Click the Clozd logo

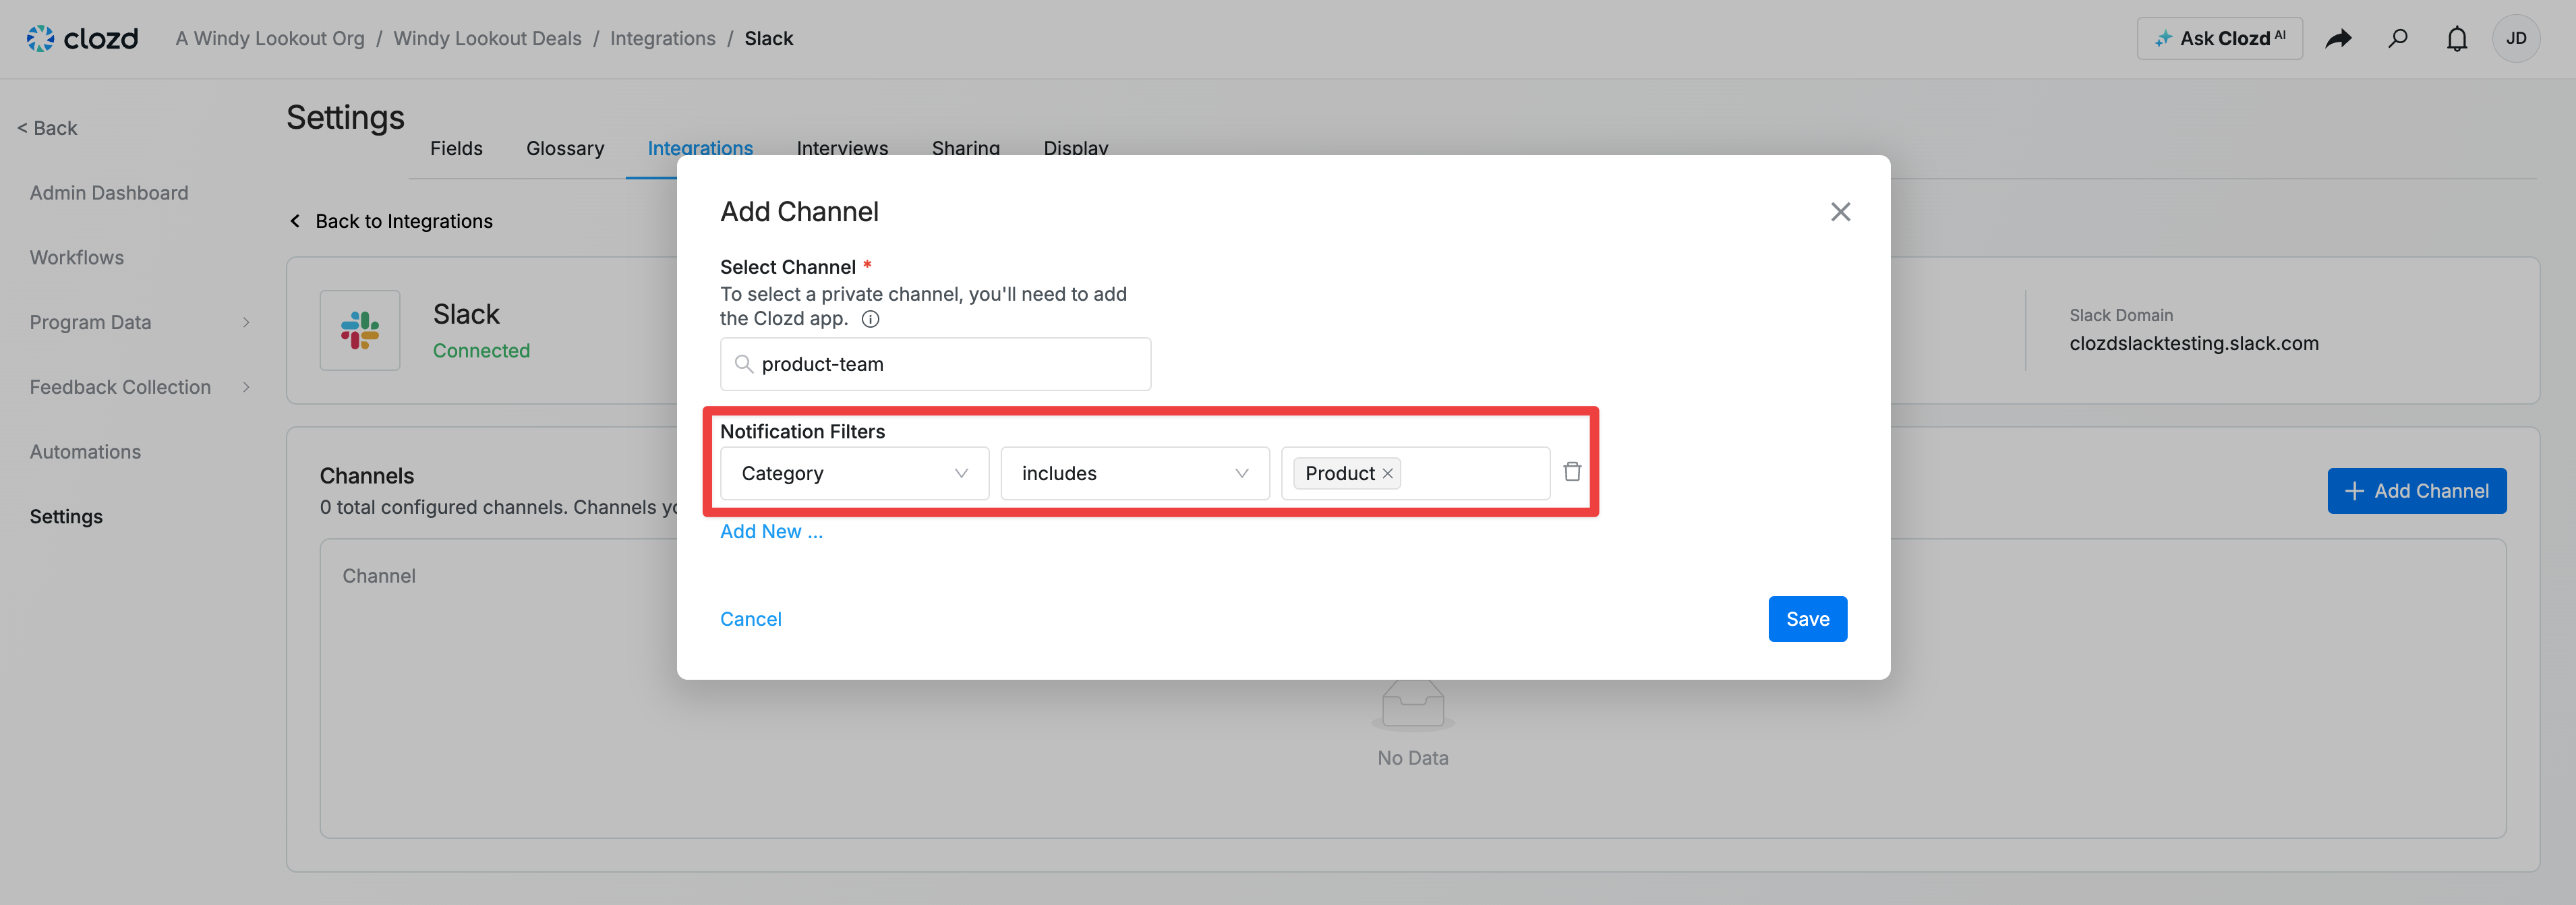pyautogui.click(x=82, y=39)
